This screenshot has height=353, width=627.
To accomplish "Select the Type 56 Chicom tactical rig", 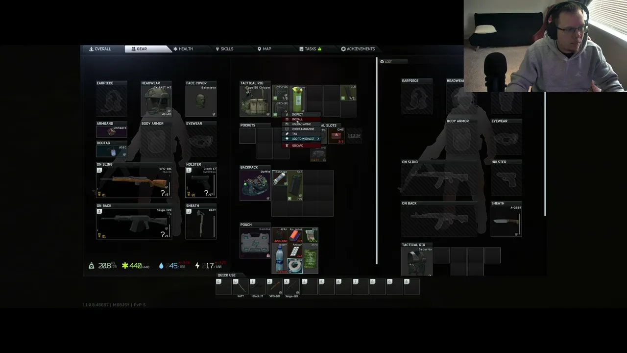I will [255, 101].
